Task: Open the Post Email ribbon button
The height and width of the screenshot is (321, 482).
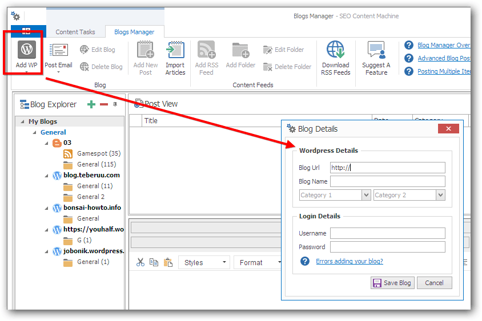Action: [x=58, y=58]
